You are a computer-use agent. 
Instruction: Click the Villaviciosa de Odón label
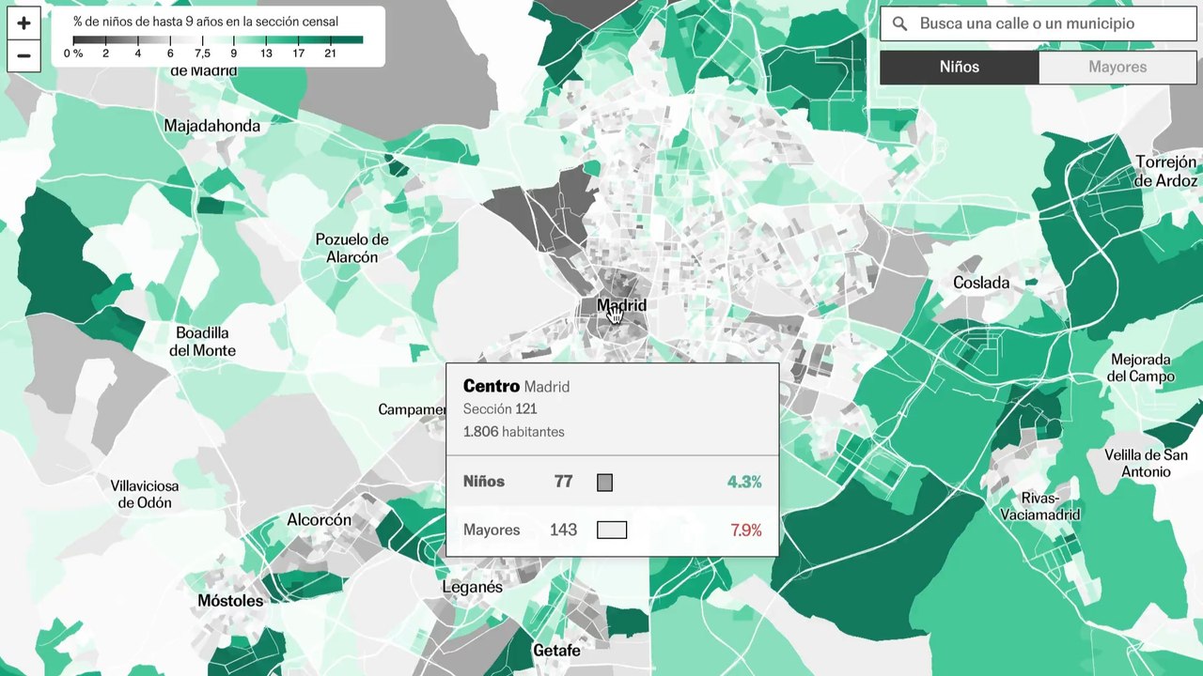[x=145, y=494]
